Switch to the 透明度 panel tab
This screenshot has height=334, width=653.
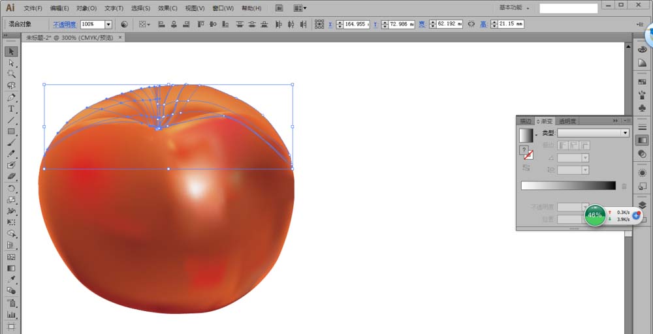click(567, 121)
